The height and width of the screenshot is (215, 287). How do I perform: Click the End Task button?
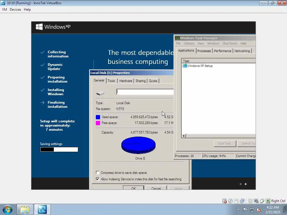(x=225, y=144)
